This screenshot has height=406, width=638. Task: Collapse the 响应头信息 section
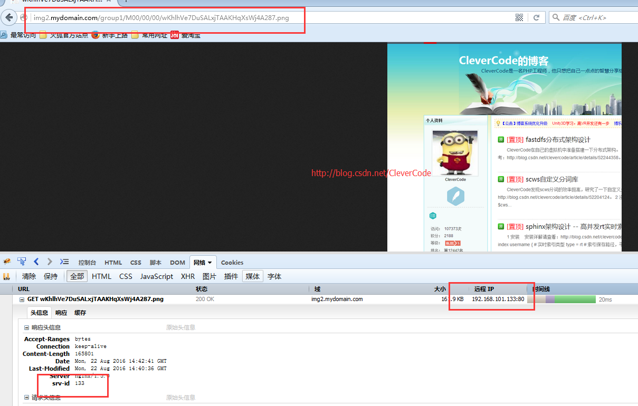point(26,327)
